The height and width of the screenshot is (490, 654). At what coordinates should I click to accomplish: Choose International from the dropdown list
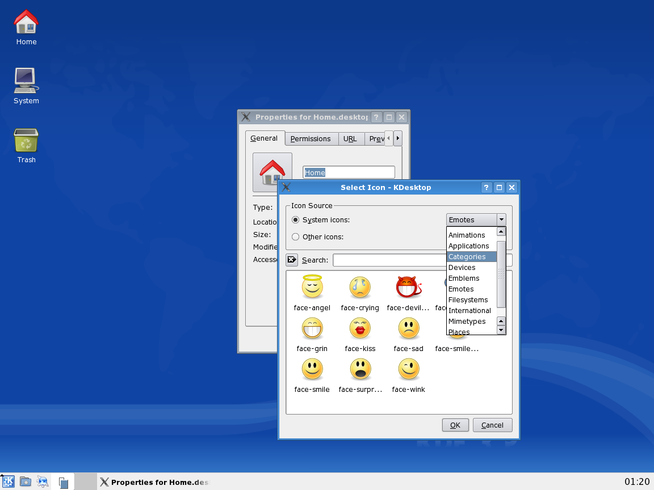point(472,311)
